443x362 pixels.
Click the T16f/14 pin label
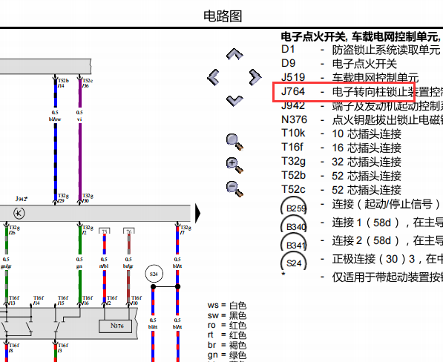[x=39, y=300]
